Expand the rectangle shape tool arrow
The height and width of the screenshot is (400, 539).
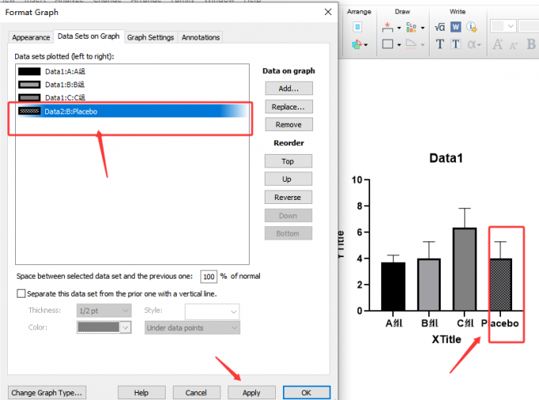tap(399, 44)
